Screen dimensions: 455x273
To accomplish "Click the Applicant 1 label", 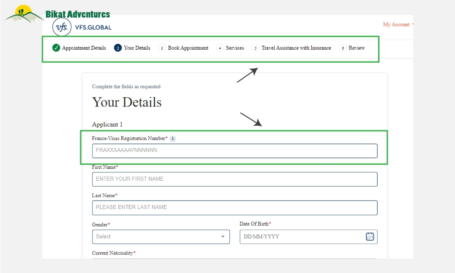I will pos(107,124).
